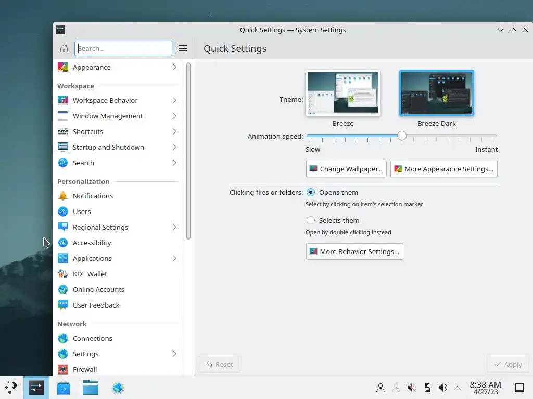Open the file manager from the taskbar

(x=91, y=388)
